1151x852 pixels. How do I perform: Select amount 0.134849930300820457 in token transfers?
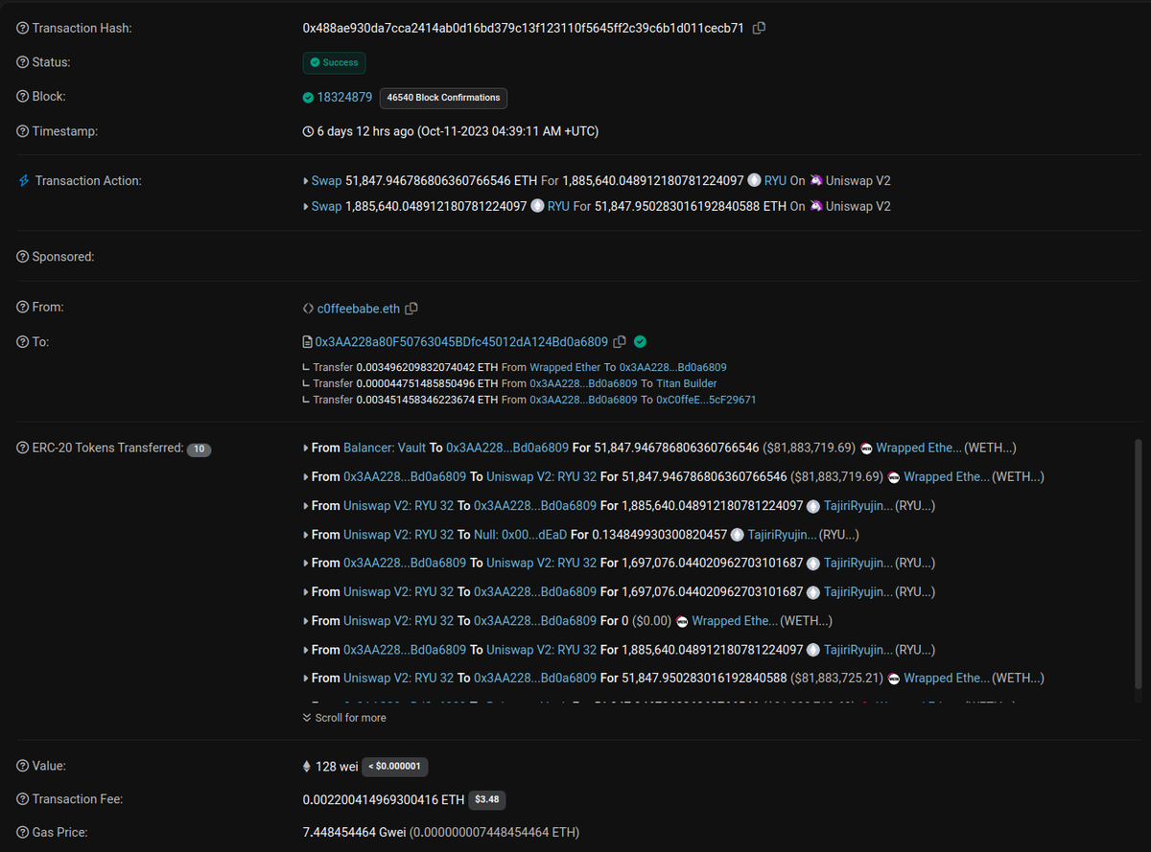660,535
